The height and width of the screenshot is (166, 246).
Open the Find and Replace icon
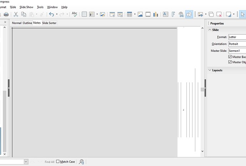click(x=81, y=162)
